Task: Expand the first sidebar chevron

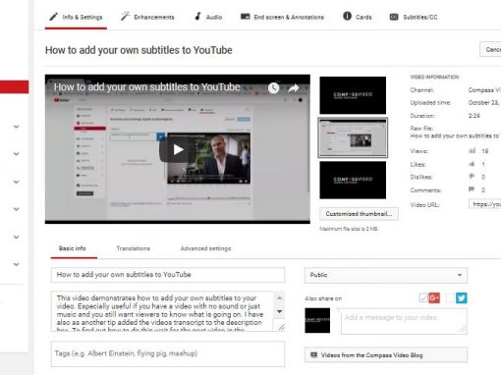Action: click(x=17, y=127)
